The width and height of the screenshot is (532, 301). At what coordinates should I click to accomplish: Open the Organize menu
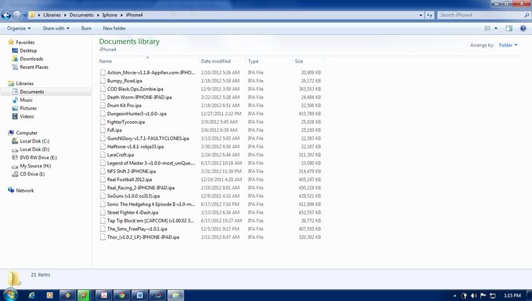(19, 28)
